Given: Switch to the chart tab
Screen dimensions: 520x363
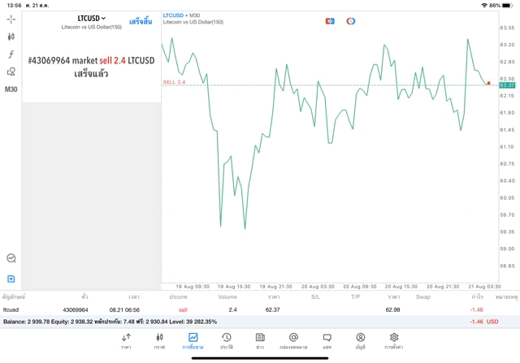Looking at the screenshot, I should click(159, 341).
